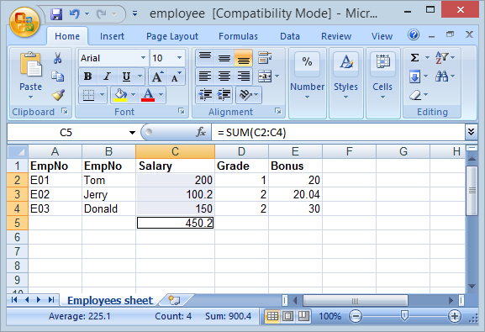
Task: Expand font color palette arrow
Action: pos(161,95)
